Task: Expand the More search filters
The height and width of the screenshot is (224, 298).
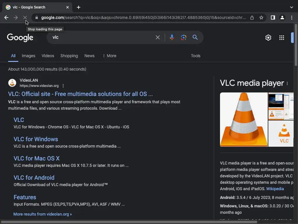Action: pyautogui.click(x=109, y=56)
